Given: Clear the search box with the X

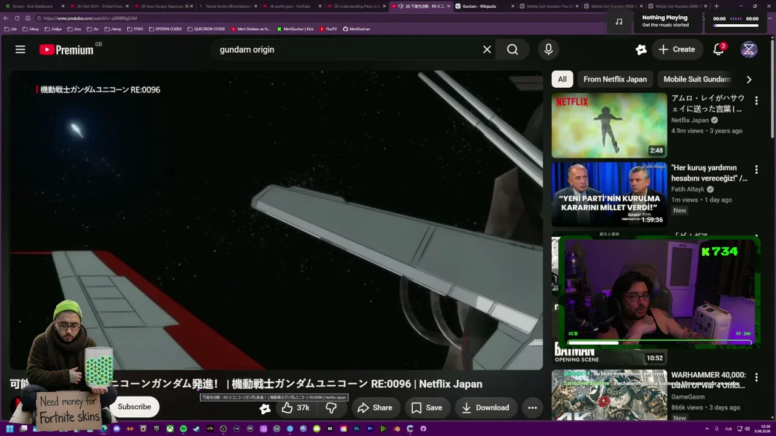Looking at the screenshot, I should click(487, 50).
